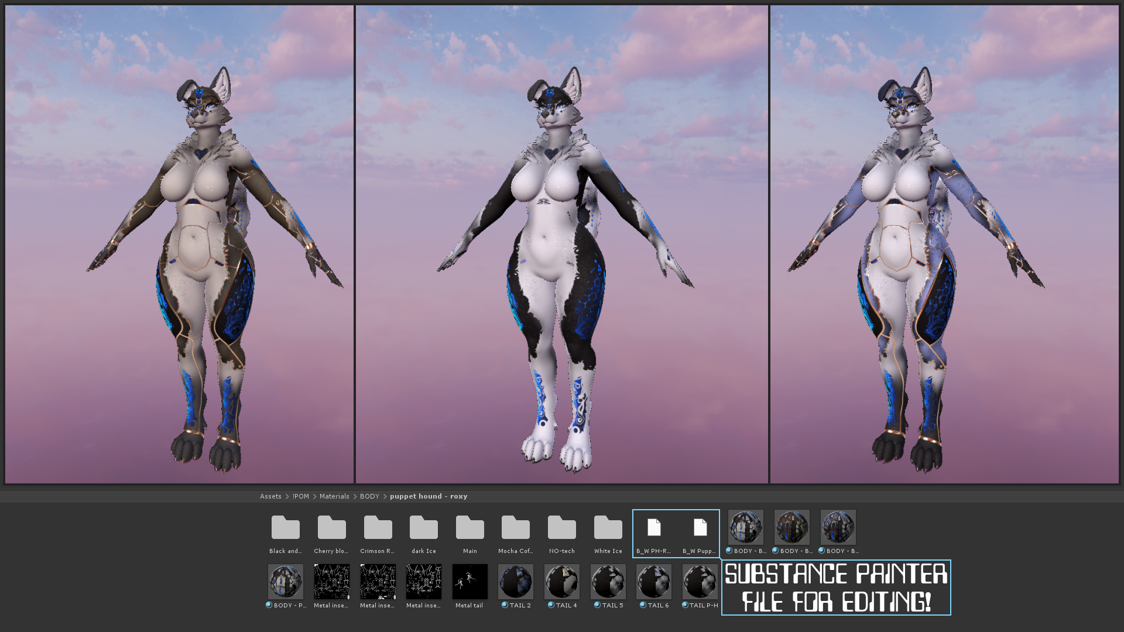Select the 'BODY - P...' material sphere
1124x632 pixels.
(286, 582)
